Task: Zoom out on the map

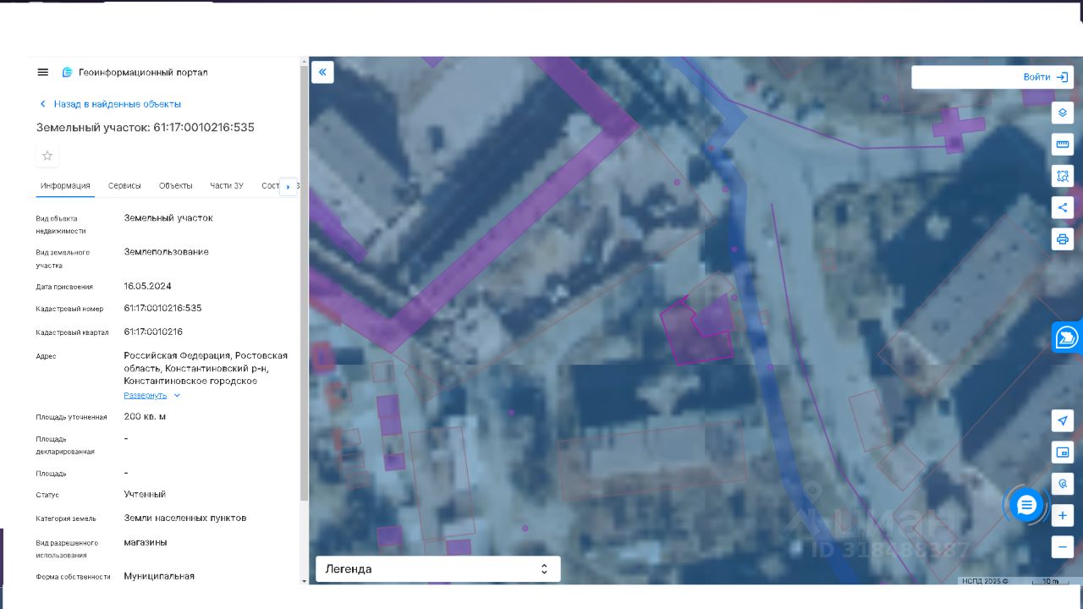Action: click(x=1063, y=546)
